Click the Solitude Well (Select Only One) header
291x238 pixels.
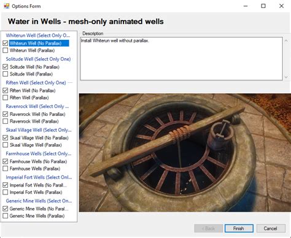(x=38, y=59)
